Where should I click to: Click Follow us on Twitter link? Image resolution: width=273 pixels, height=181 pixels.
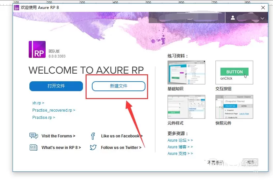coord(121,148)
